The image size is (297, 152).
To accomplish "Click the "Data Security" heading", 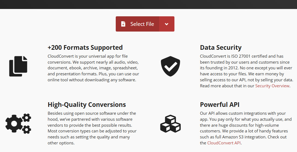I will click(x=221, y=47).
